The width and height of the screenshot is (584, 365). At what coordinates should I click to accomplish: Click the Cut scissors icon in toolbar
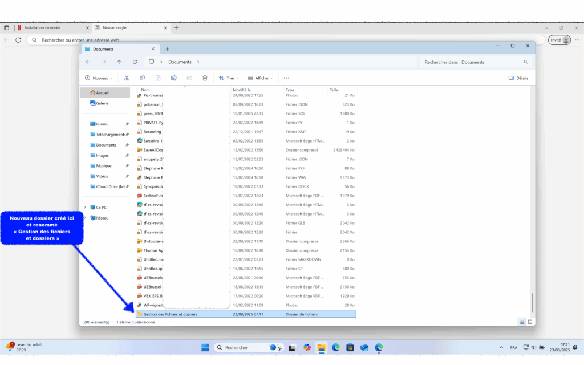pyautogui.click(x=126, y=78)
